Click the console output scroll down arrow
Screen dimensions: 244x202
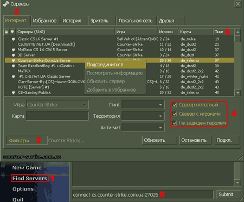[237, 182]
